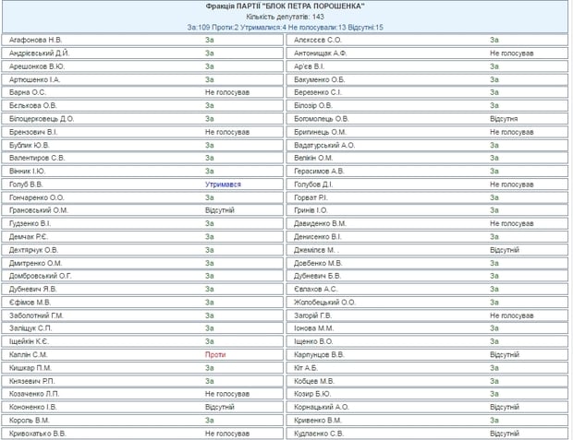
Task: Select the "Відсутній" status for Кононенко І.В.
Action: 220,407
